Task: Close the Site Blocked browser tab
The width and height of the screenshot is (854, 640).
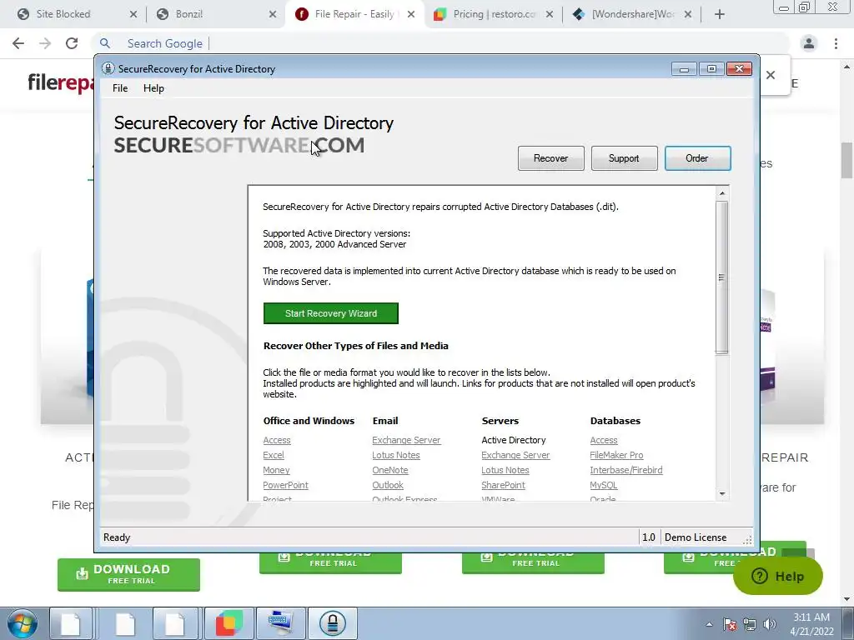Action: click(133, 14)
